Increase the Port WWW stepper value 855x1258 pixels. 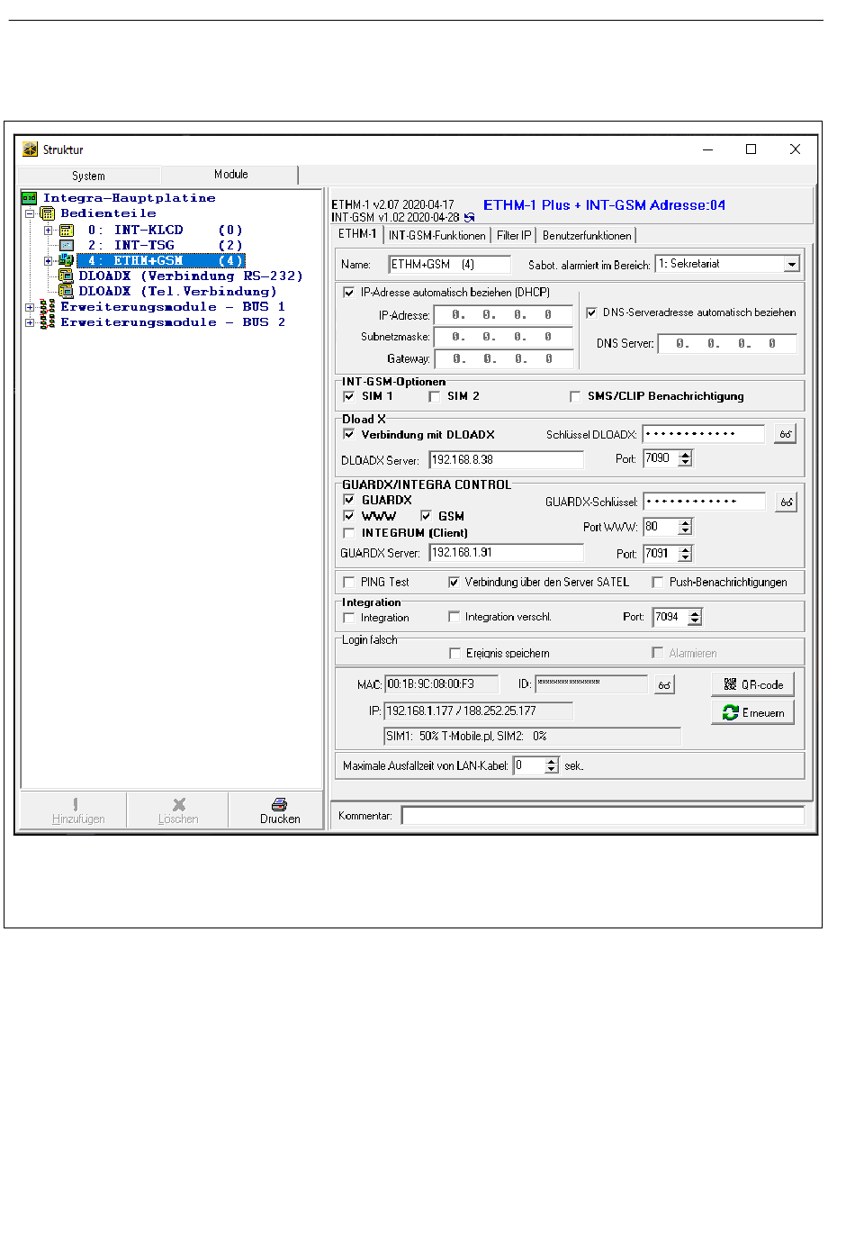pos(685,523)
